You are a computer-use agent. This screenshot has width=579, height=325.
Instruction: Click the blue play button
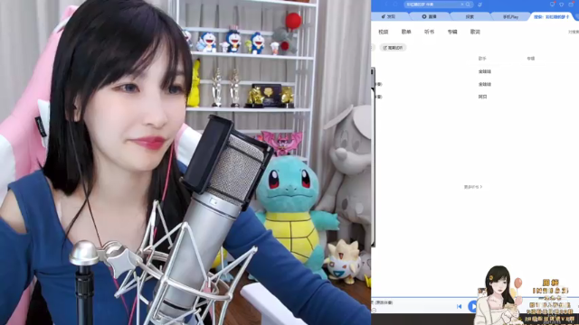[x=472, y=306]
